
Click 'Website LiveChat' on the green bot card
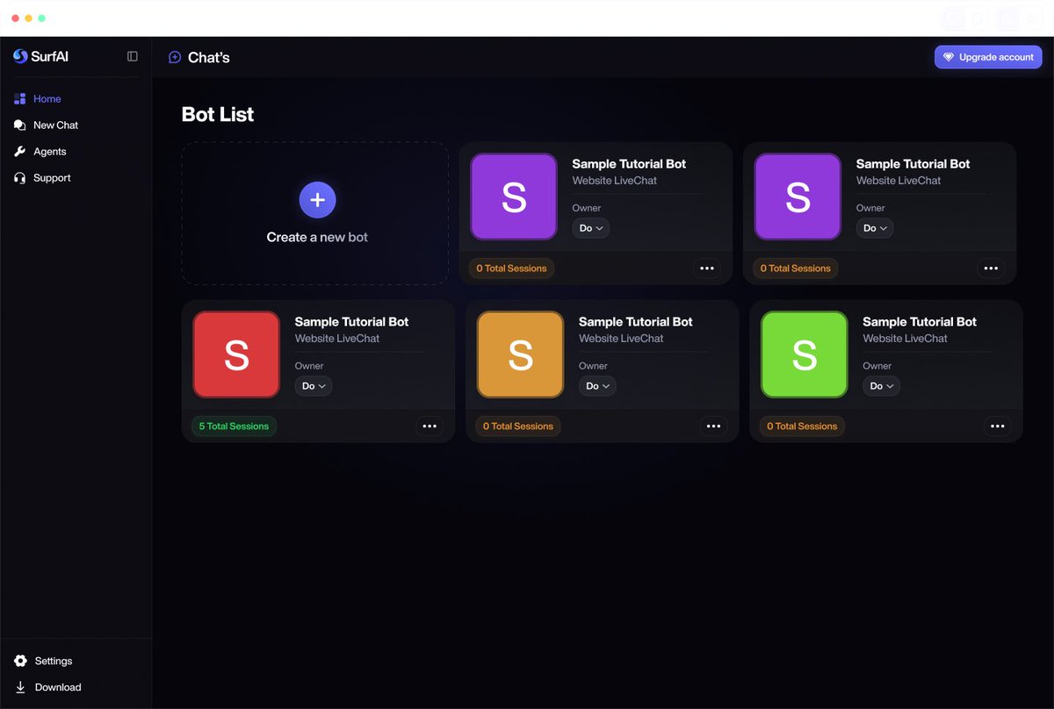click(x=906, y=339)
